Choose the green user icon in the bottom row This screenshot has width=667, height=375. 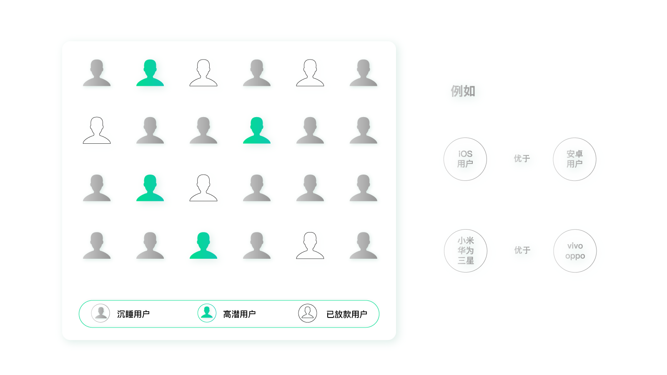click(x=203, y=246)
